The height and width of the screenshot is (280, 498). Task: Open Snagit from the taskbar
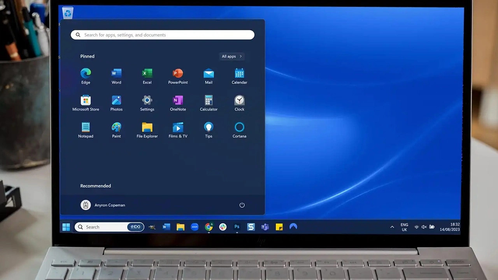pos(251,227)
